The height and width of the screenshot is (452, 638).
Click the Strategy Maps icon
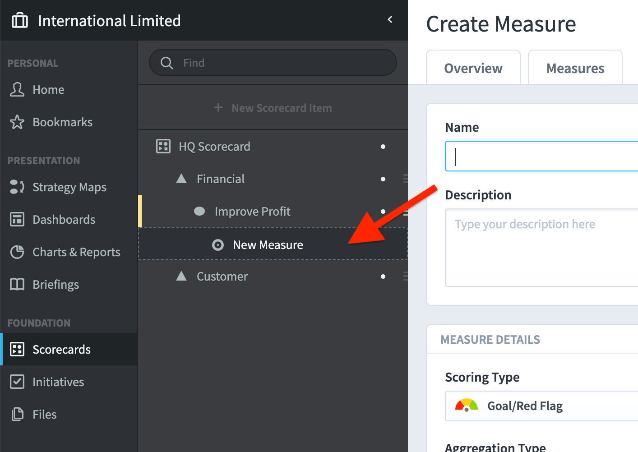point(17,187)
